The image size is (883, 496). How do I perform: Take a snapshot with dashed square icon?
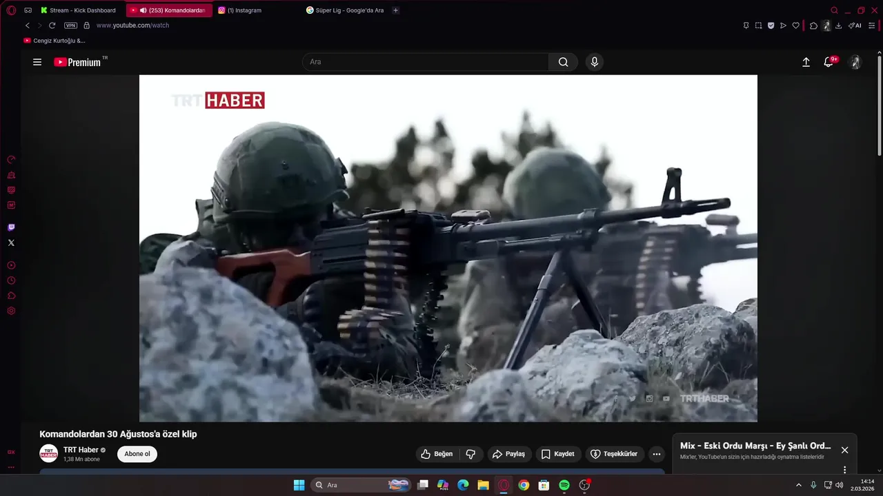(758, 25)
